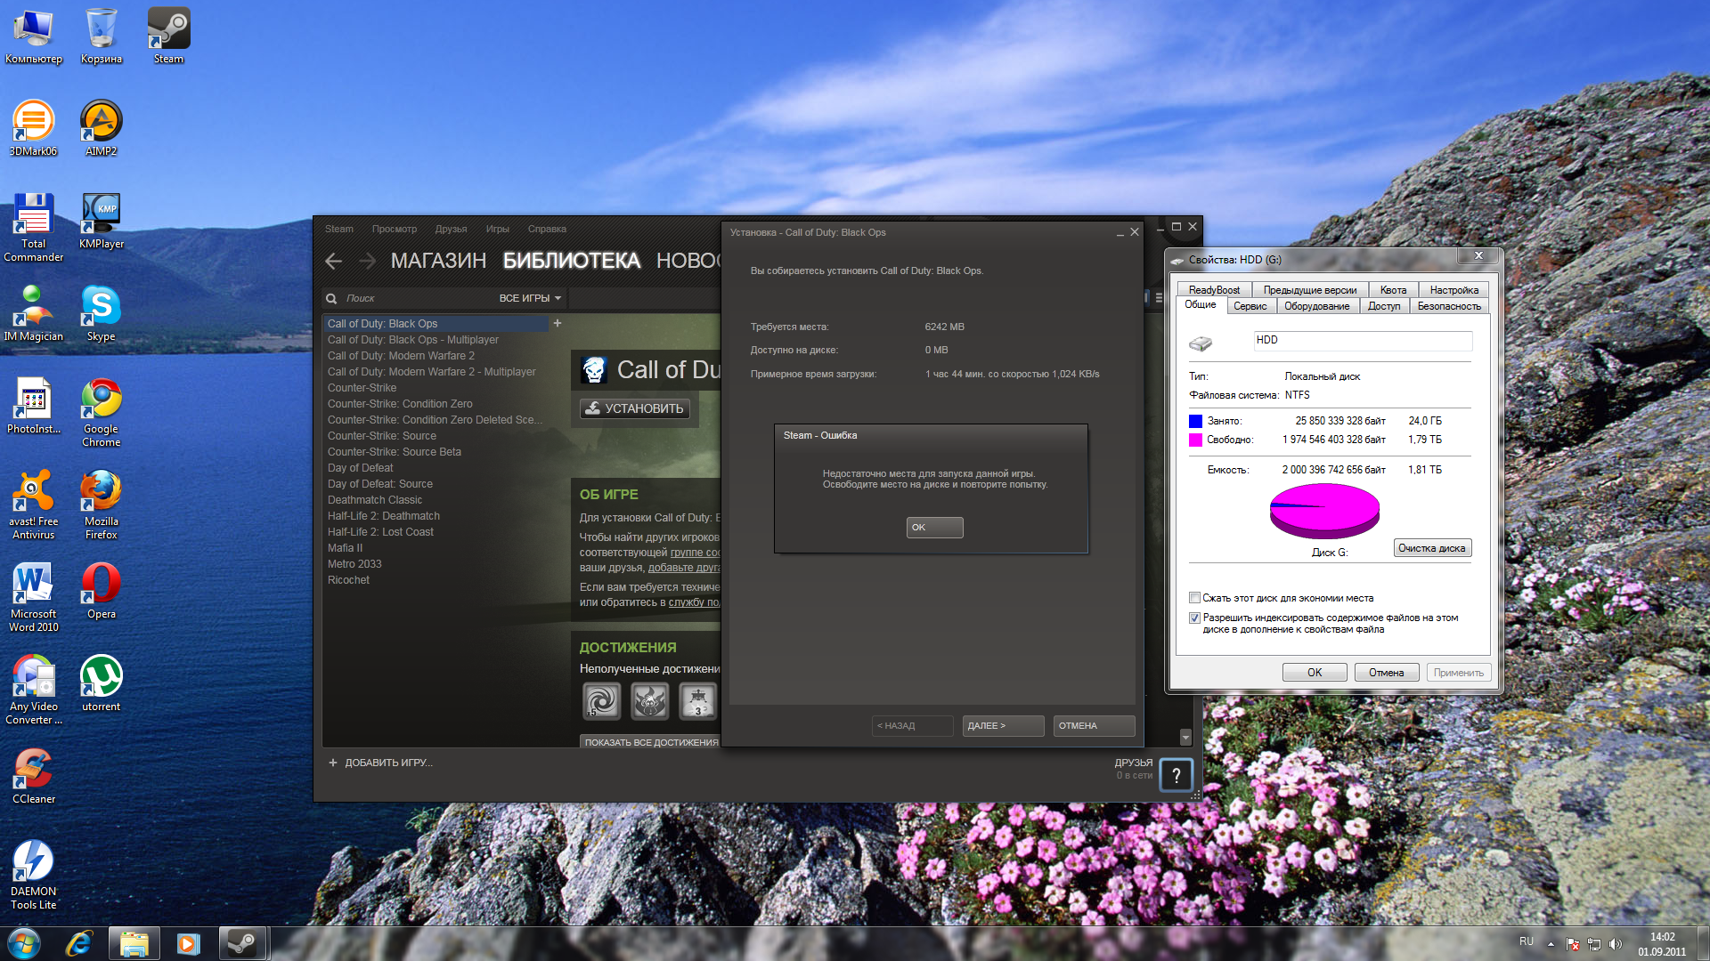Toggle file content indexing checkbox
Screen dimensions: 1710x961
tap(1194, 618)
